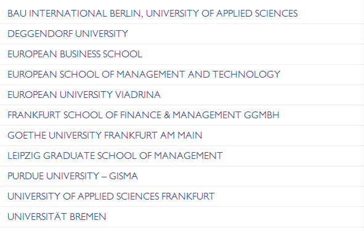This screenshot has height=231, width=364.
Task: Select University of Applied Sciences Frankfurt
Action: pyautogui.click(x=111, y=196)
